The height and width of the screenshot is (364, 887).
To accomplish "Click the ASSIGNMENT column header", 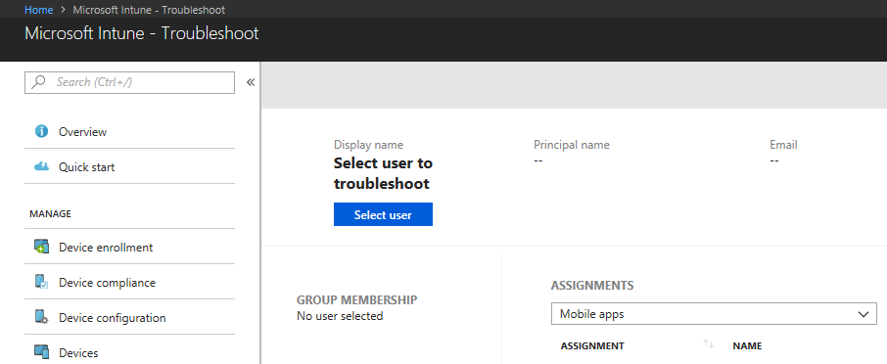I will pos(592,346).
